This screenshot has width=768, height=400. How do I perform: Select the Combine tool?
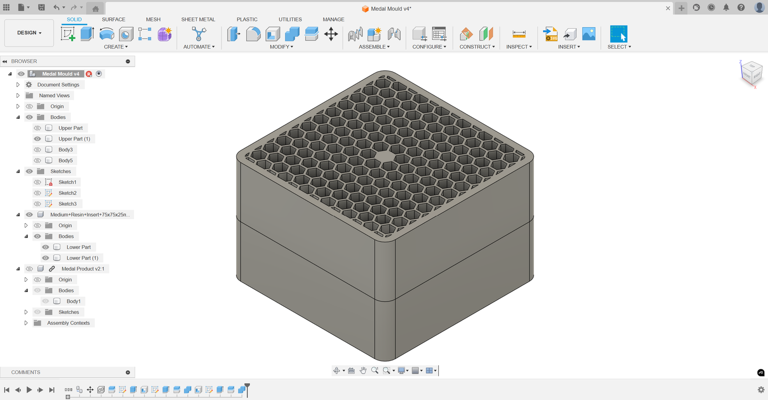point(292,34)
